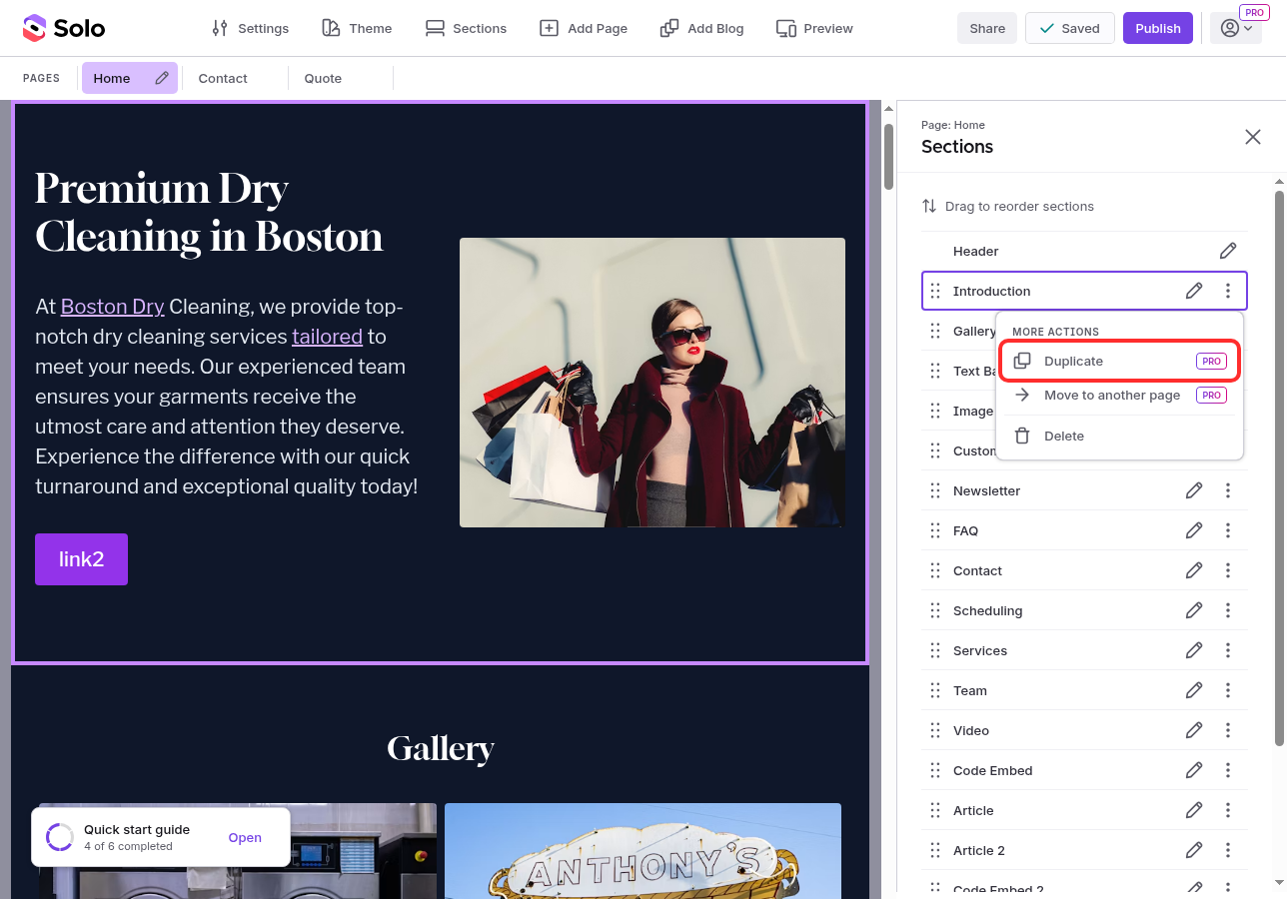This screenshot has height=899, width=1287.
Task: Edit the Header section pencil icon
Action: click(1228, 251)
